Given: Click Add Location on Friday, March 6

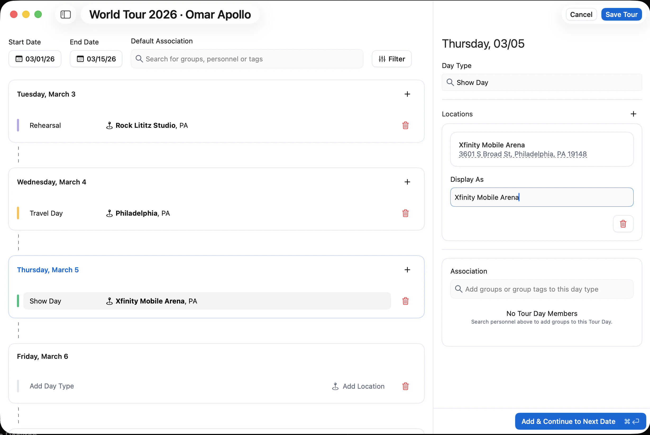Looking at the screenshot, I should click(x=358, y=386).
